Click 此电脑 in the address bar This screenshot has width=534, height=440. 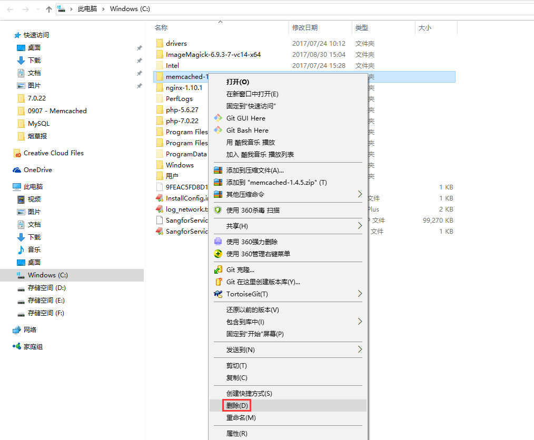click(87, 9)
